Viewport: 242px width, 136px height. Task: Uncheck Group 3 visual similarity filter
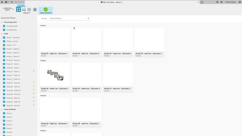(4, 121)
